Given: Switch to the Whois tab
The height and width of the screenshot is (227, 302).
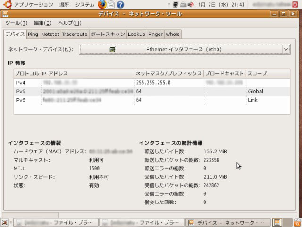Looking at the screenshot, I should [173, 35].
